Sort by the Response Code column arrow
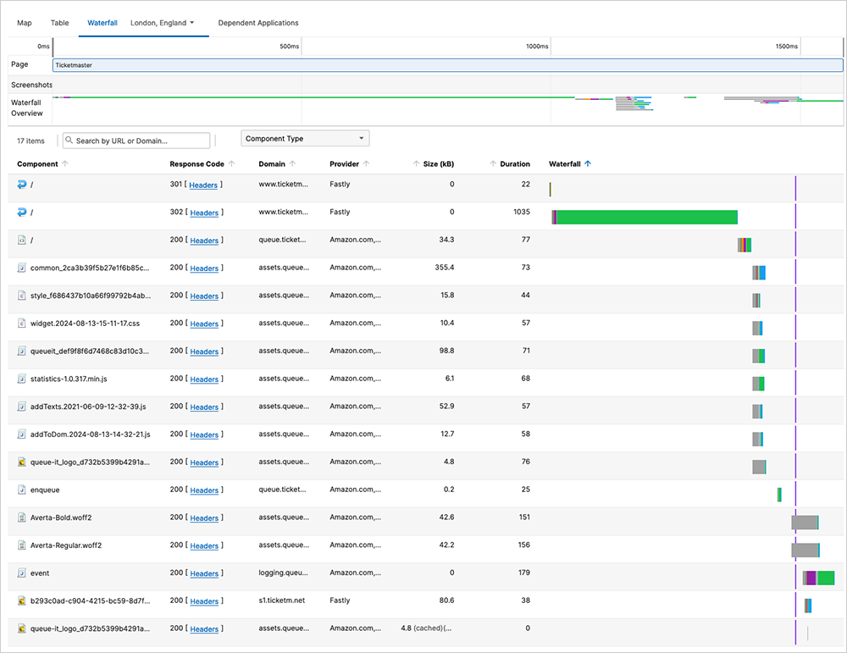The height and width of the screenshot is (653, 847). [231, 163]
